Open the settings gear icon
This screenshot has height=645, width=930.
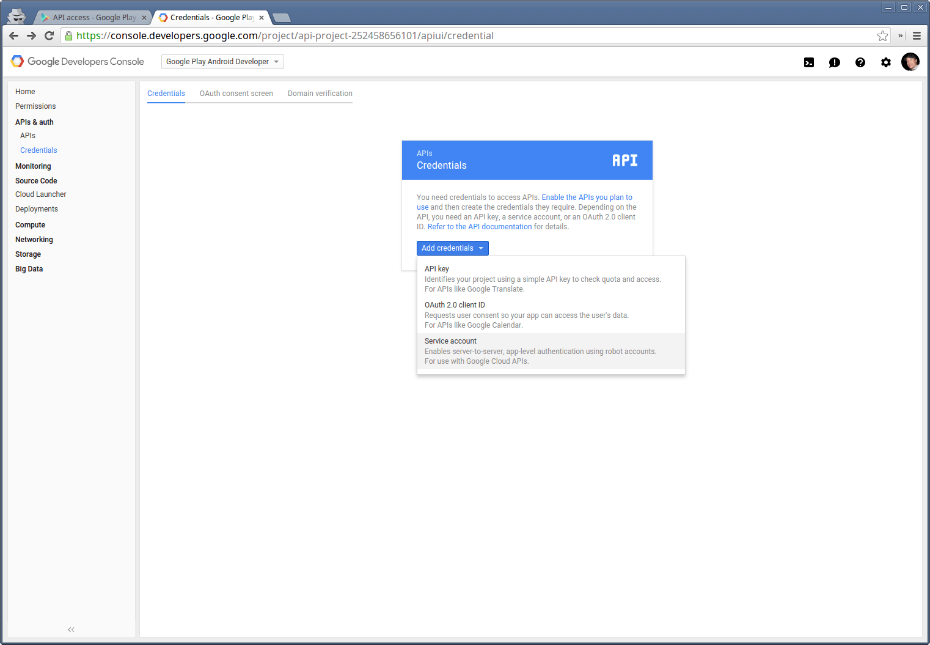885,62
